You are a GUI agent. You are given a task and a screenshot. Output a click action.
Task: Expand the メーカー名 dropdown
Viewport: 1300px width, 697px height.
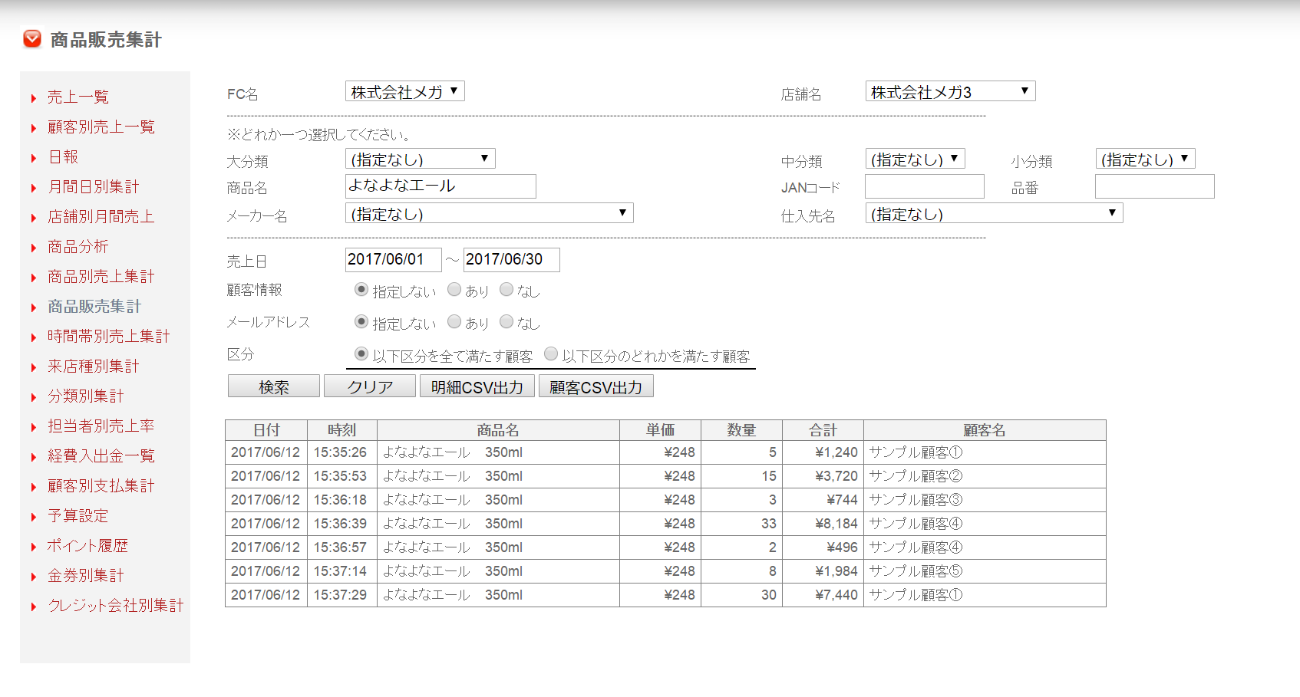[490, 213]
